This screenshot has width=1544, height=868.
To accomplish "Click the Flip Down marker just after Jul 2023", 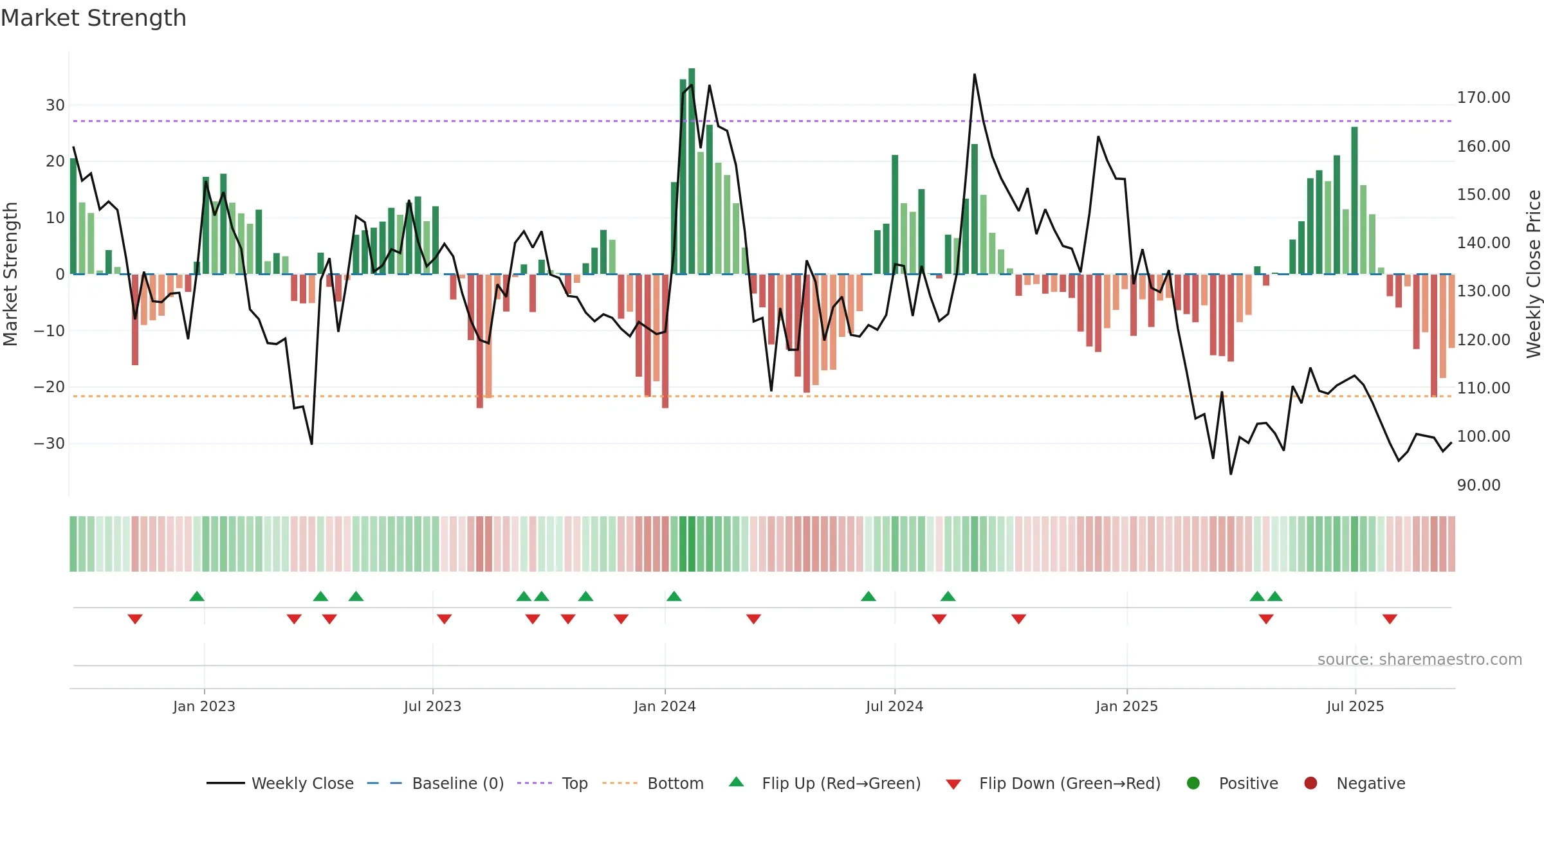I will coord(445,619).
